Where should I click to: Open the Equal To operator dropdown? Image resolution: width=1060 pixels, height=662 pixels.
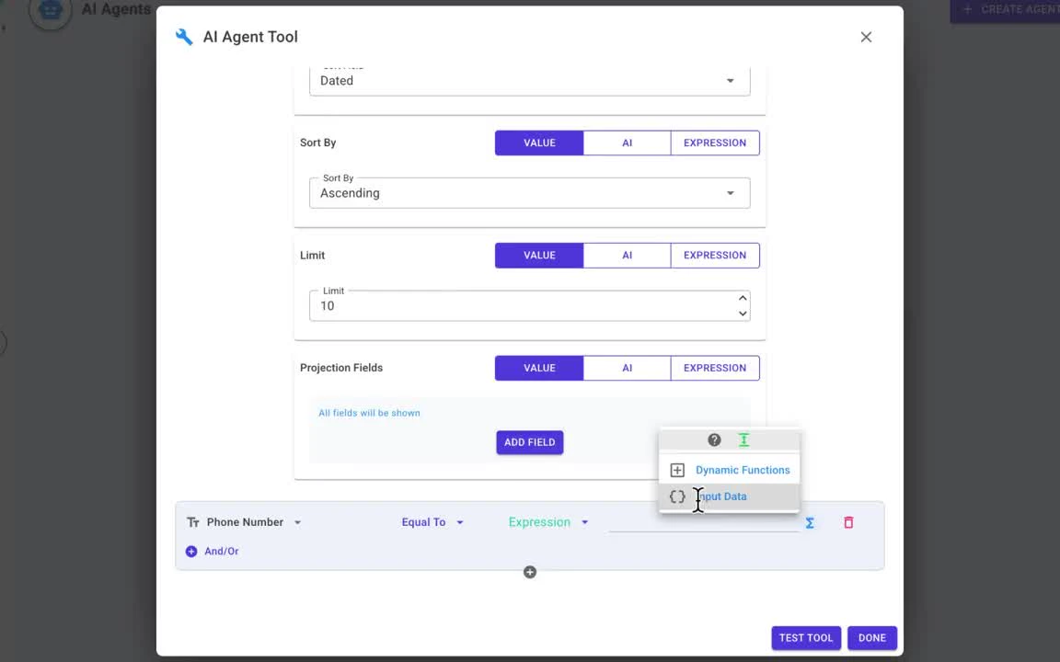coord(432,522)
